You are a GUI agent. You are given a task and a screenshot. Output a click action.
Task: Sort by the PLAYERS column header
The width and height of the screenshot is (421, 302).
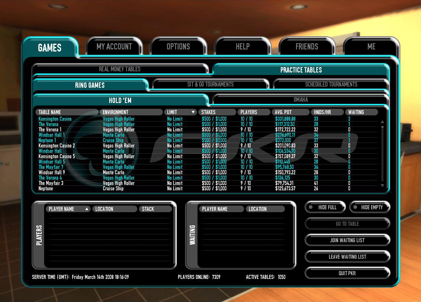click(x=254, y=112)
